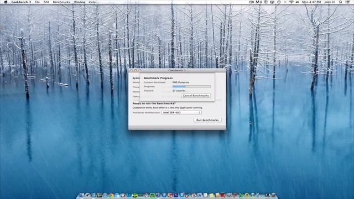This screenshot has width=354, height=199.
Task: Open Finder from the dock
Action: (x=81, y=195)
